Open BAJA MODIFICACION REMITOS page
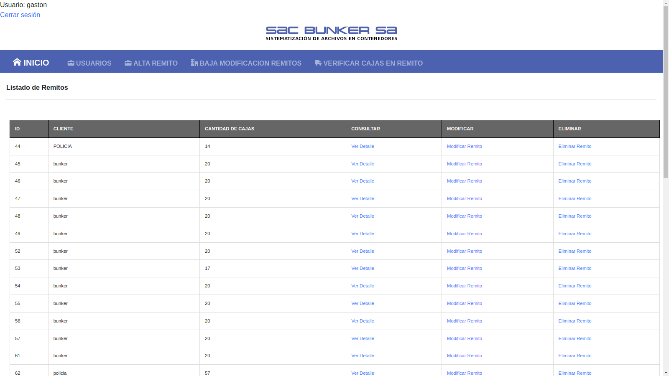 click(x=250, y=63)
